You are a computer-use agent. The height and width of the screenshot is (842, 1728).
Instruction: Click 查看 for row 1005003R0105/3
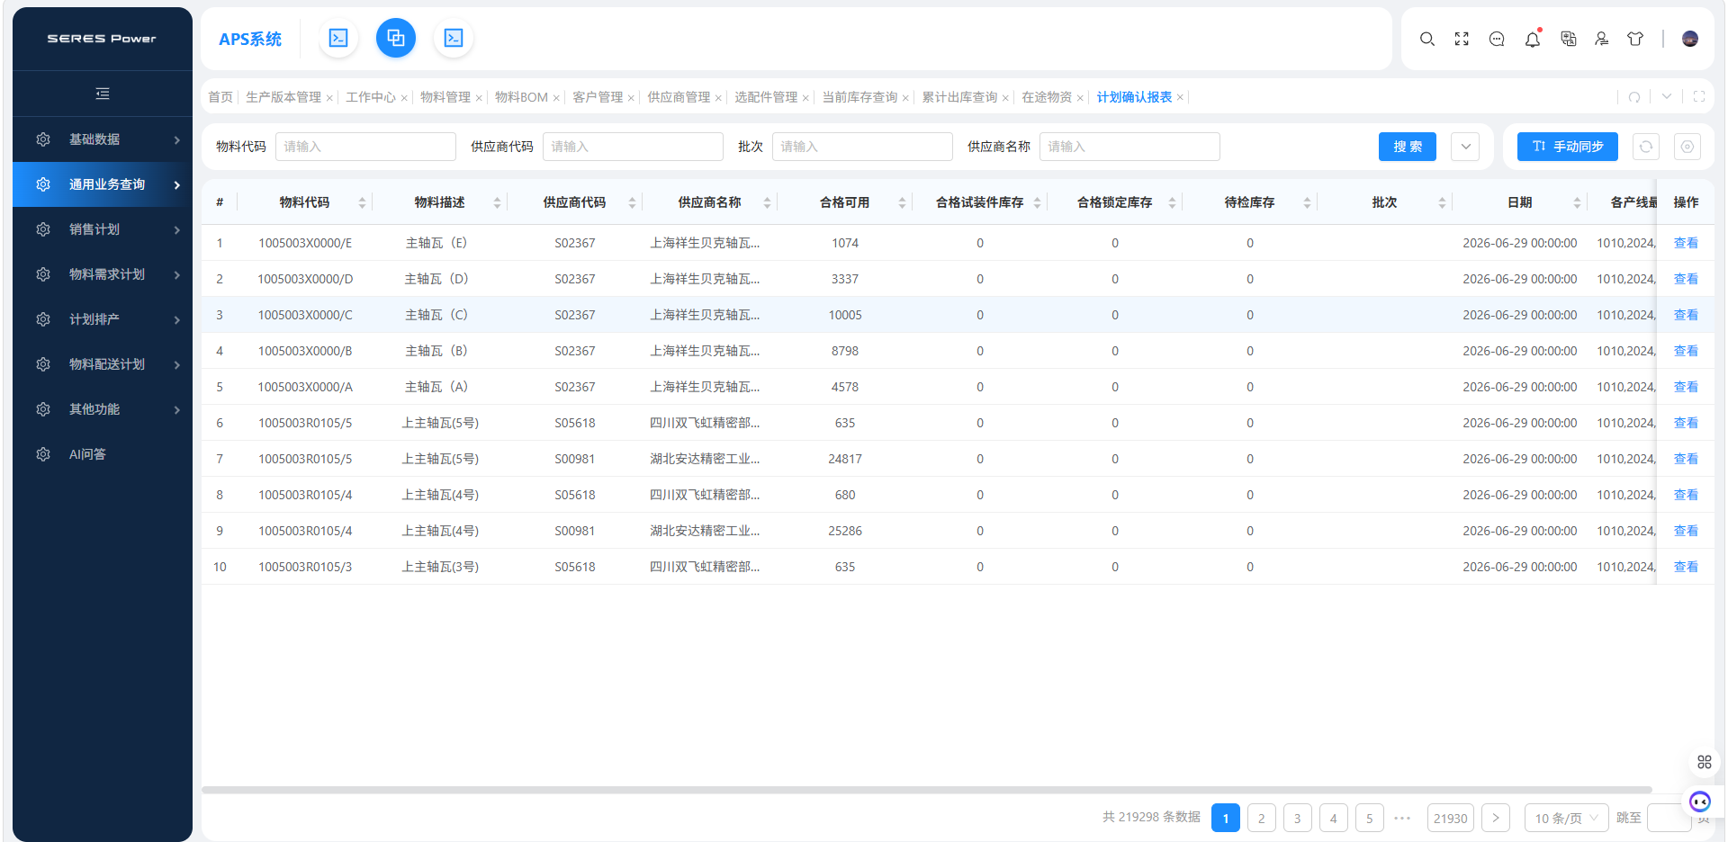pyautogui.click(x=1686, y=567)
